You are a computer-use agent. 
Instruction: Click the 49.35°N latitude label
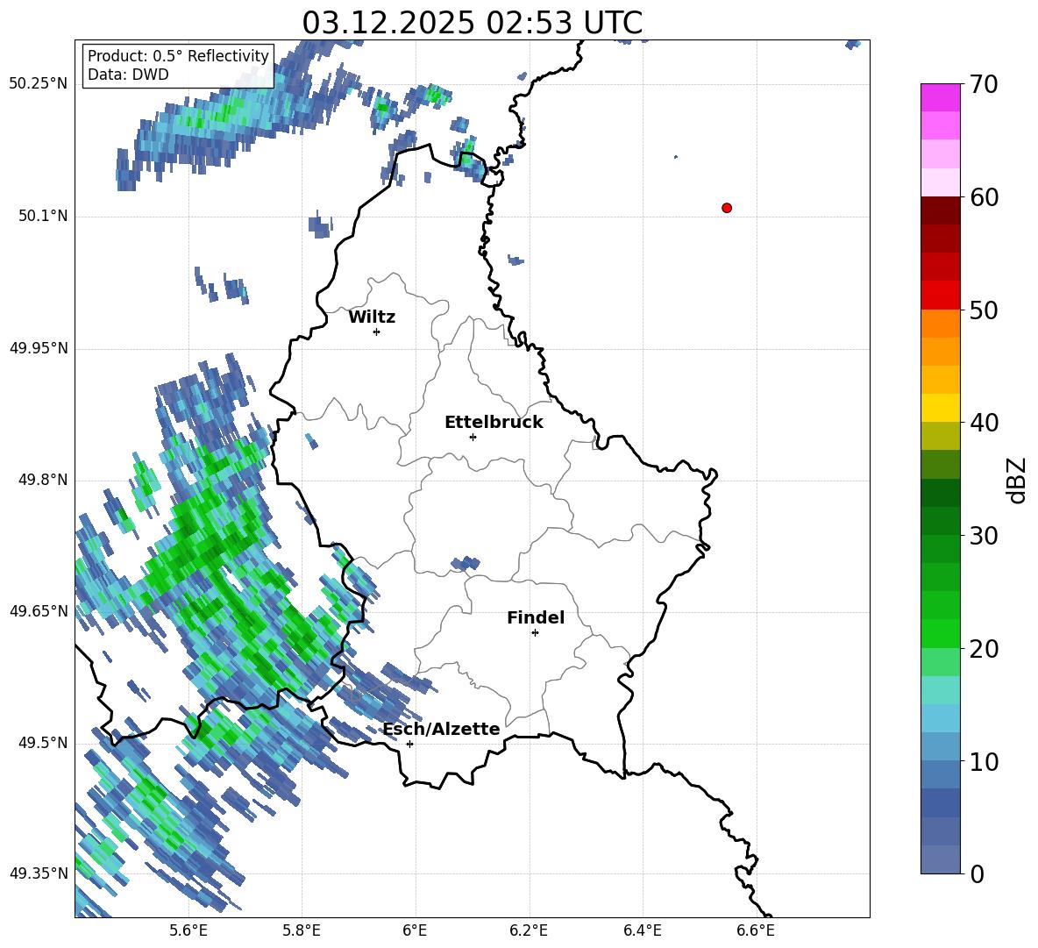39,873
